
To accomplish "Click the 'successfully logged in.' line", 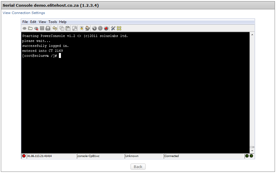I will click(45, 46).
